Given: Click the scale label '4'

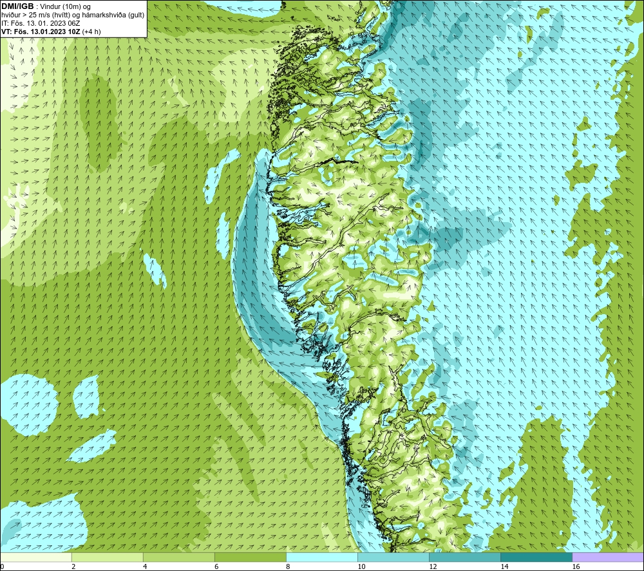Looking at the screenshot, I should [145, 567].
